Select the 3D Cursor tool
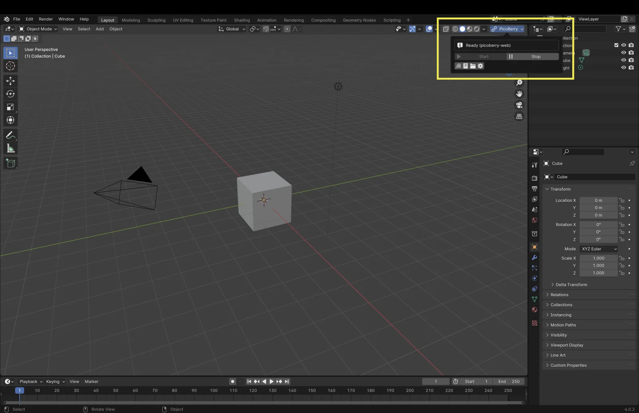 pos(10,66)
